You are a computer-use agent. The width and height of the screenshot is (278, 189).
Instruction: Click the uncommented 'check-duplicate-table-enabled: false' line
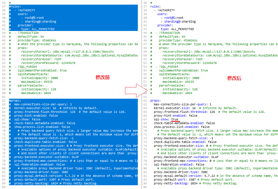point(185,142)
